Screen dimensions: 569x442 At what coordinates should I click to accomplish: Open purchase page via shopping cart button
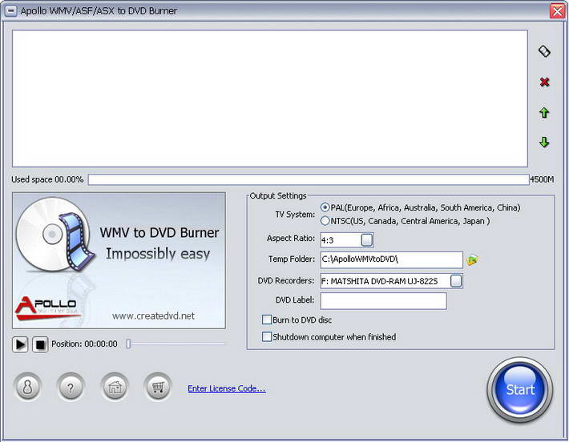pyautogui.click(x=158, y=387)
